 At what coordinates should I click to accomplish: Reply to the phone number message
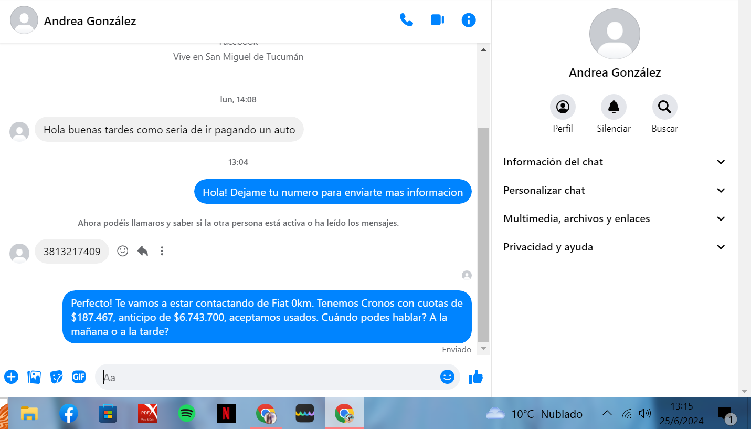point(143,251)
